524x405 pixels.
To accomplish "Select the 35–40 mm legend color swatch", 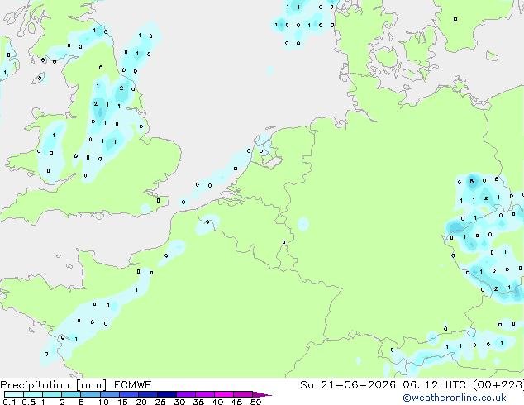I will (204, 394).
